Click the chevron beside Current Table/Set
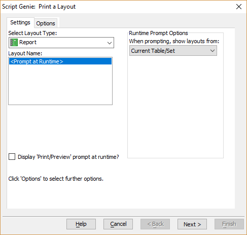 click(x=213, y=51)
